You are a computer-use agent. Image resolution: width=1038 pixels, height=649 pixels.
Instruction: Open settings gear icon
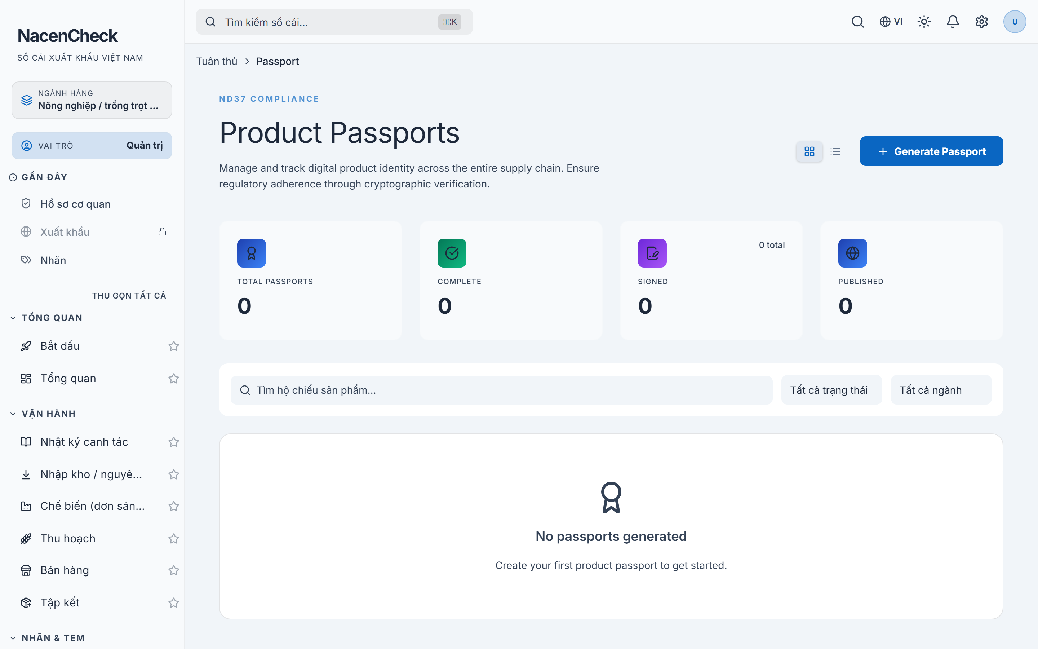(981, 22)
